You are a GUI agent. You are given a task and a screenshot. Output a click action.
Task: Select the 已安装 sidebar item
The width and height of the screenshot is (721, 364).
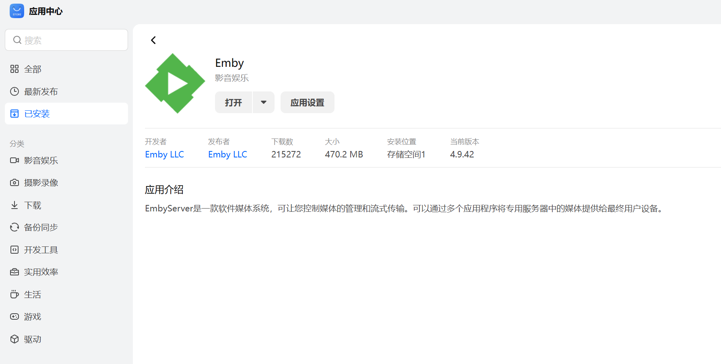coord(66,114)
